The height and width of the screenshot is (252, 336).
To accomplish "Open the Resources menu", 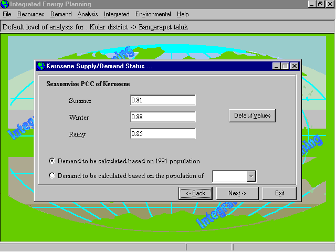I will coord(30,14).
